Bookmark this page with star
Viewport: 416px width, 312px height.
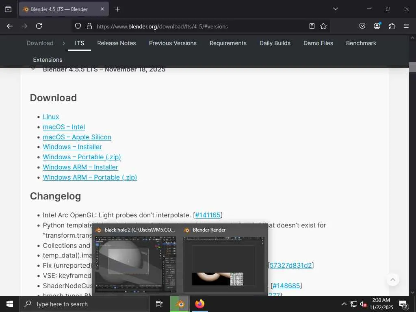323,26
